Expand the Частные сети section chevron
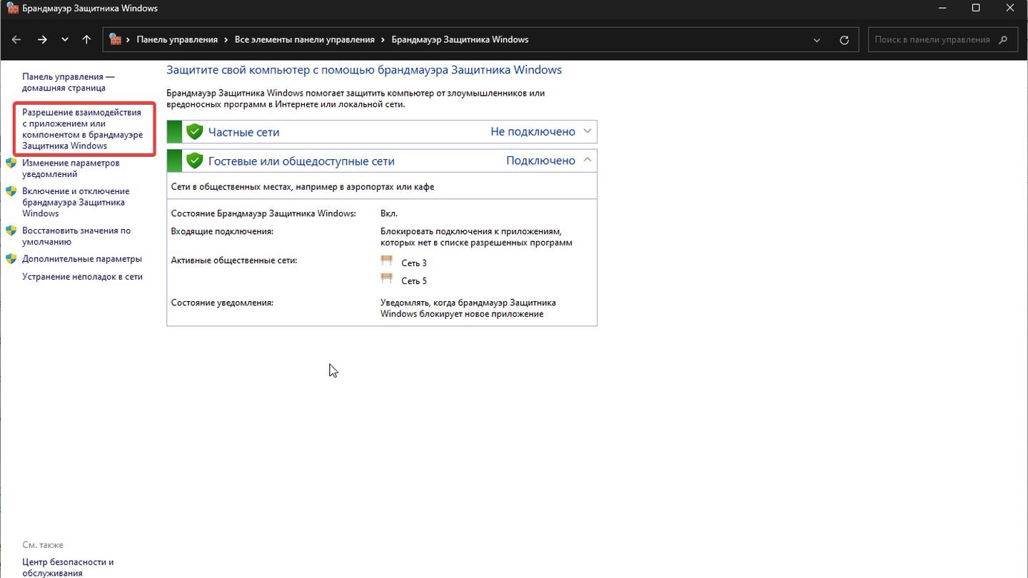 pyautogui.click(x=588, y=131)
